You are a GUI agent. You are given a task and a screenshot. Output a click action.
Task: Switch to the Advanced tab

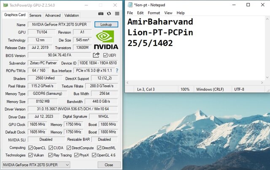(53, 16)
